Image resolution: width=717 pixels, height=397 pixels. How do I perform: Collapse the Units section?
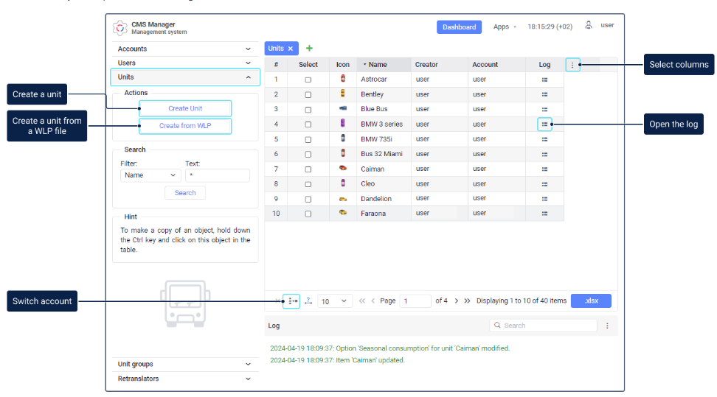[184, 77]
